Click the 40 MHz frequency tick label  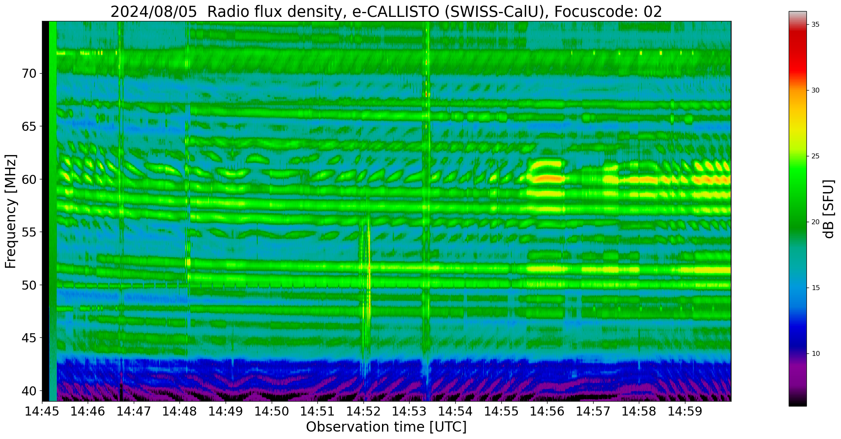pyautogui.click(x=29, y=390)
